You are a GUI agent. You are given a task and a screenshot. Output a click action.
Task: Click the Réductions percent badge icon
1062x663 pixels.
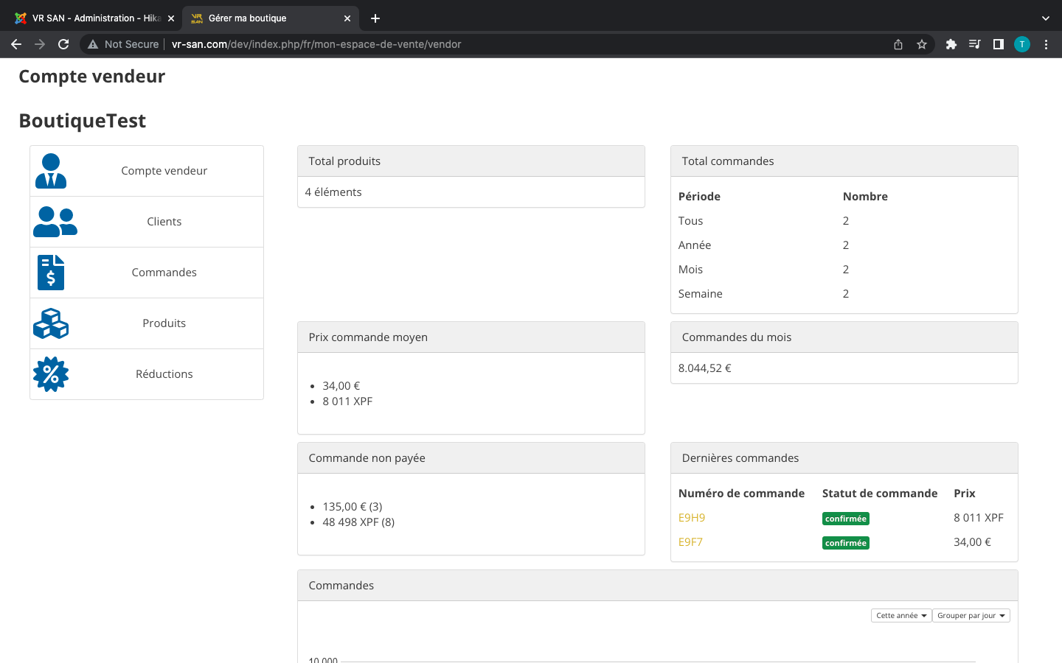(x=51, y=374)
